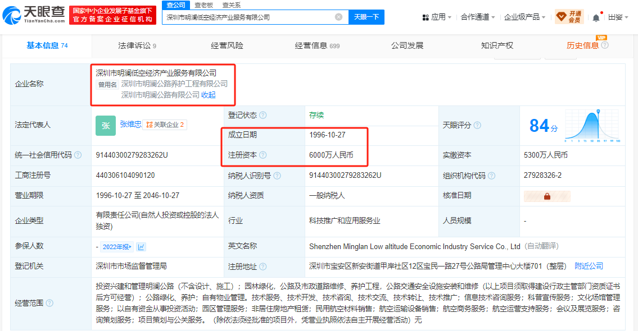638x331 pixels.
Task: Click the 5300万人民币 paid-in capital
Action: pyautogui.click(x=546, y=155)
